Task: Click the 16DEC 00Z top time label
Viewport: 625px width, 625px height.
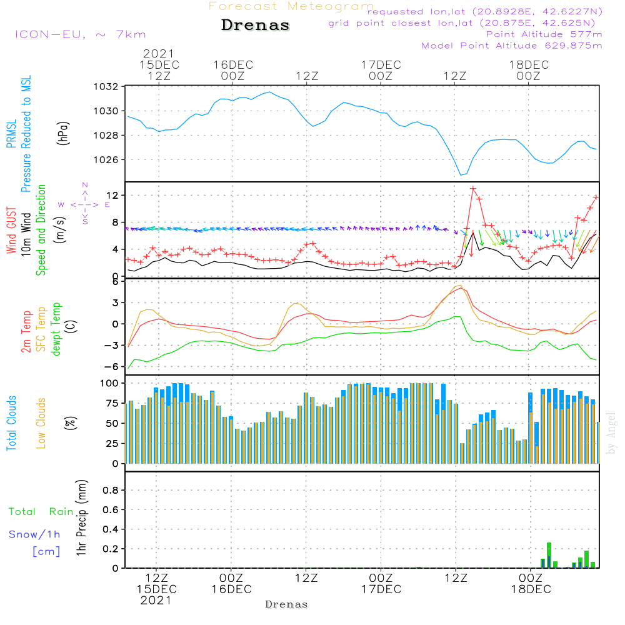Action: click(233, 70)
